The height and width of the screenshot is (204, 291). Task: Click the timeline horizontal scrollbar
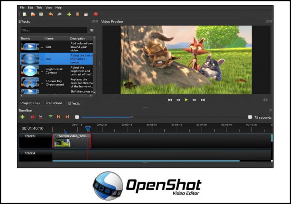pos(146,161)
